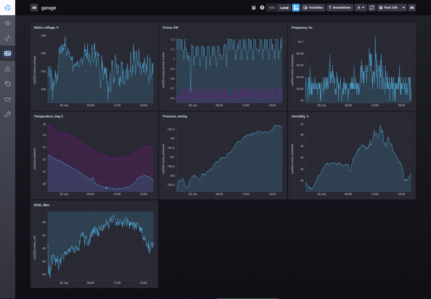Click the 12:00 label under Humidity chart

click(x=375, y=194)
